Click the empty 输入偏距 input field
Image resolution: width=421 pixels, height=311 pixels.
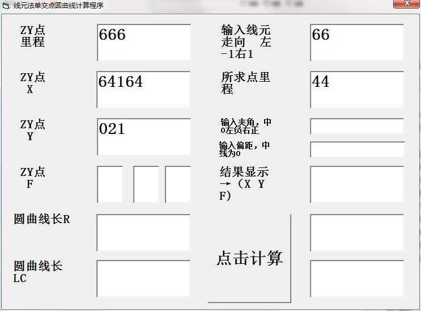coord(358,150)
